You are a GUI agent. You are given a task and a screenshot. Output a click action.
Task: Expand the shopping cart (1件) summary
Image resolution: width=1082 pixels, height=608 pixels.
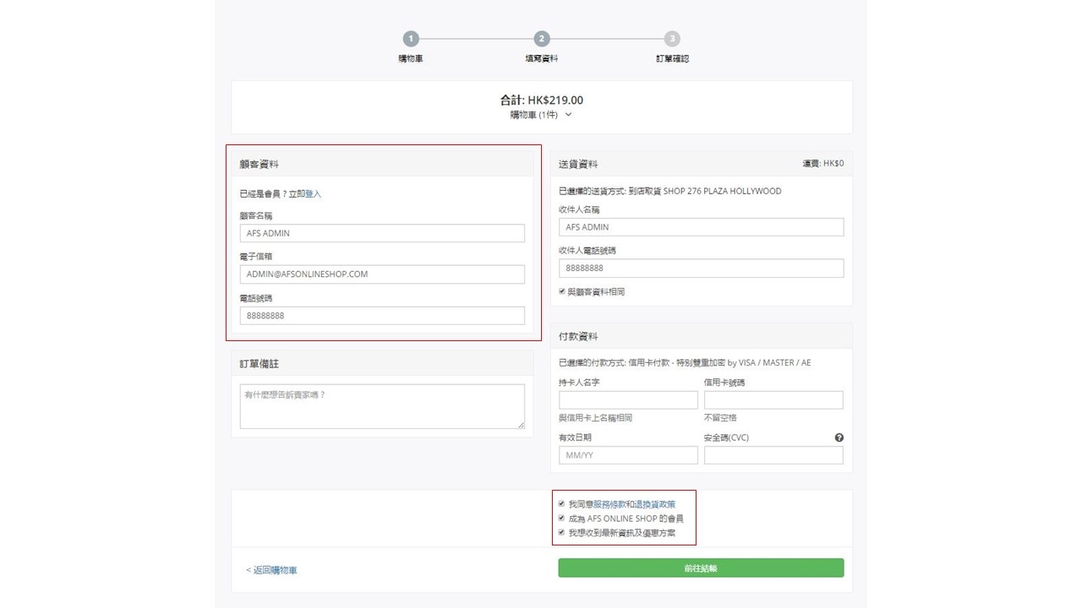(541, 115)
